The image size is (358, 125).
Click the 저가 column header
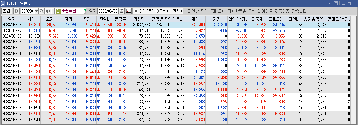[68, 19]
